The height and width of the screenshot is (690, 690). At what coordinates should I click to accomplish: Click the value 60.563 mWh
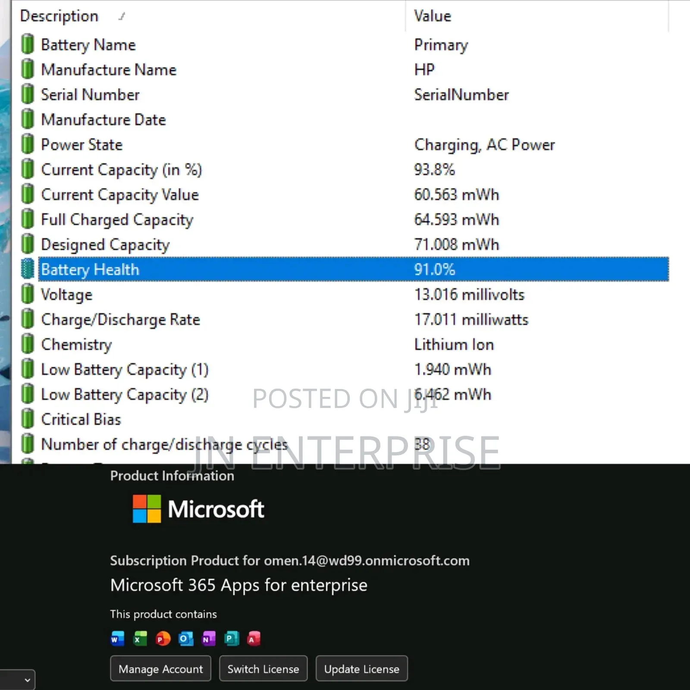click(x=456, y=194)
